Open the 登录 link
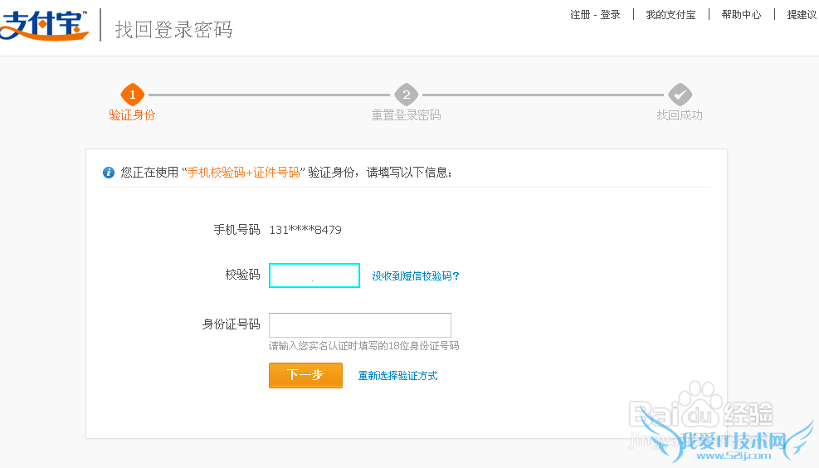The width and height of the screenshot is (819, 468). point(610,15)
